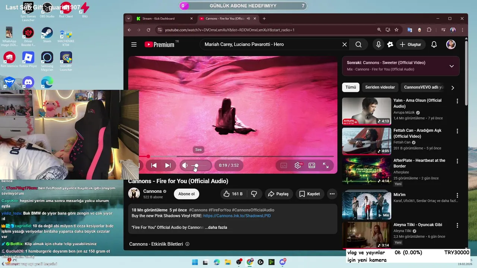Screen dimensions: 477x268
Task: Open Chrome three-dot menu
Action: pyautogui.click(x=462, y=30)
